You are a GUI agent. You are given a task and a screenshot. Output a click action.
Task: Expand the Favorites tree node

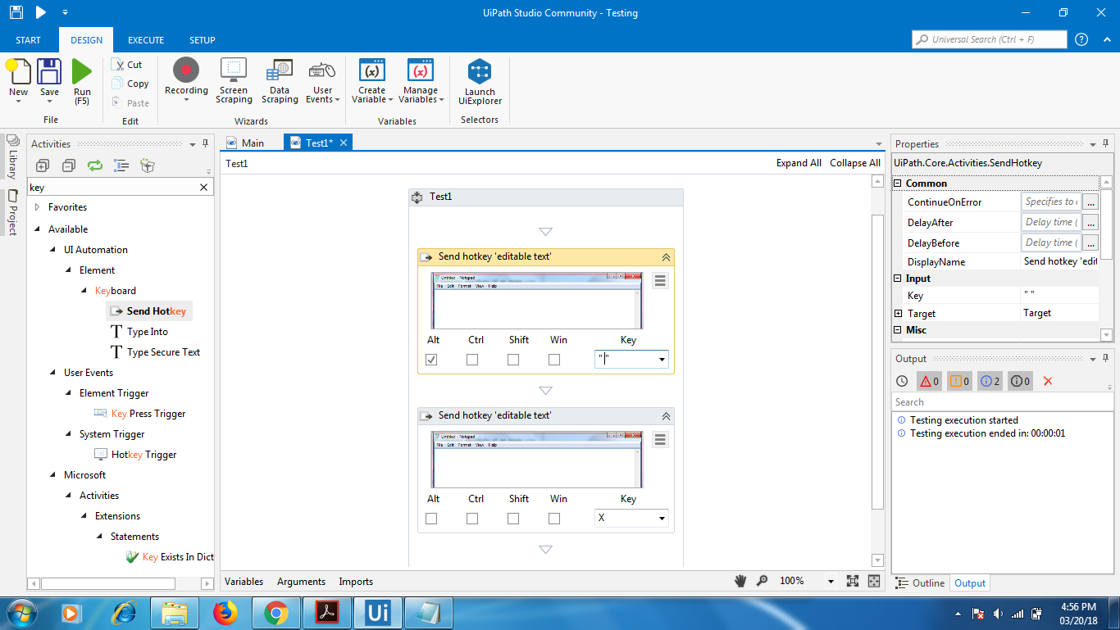pos(38,207)
